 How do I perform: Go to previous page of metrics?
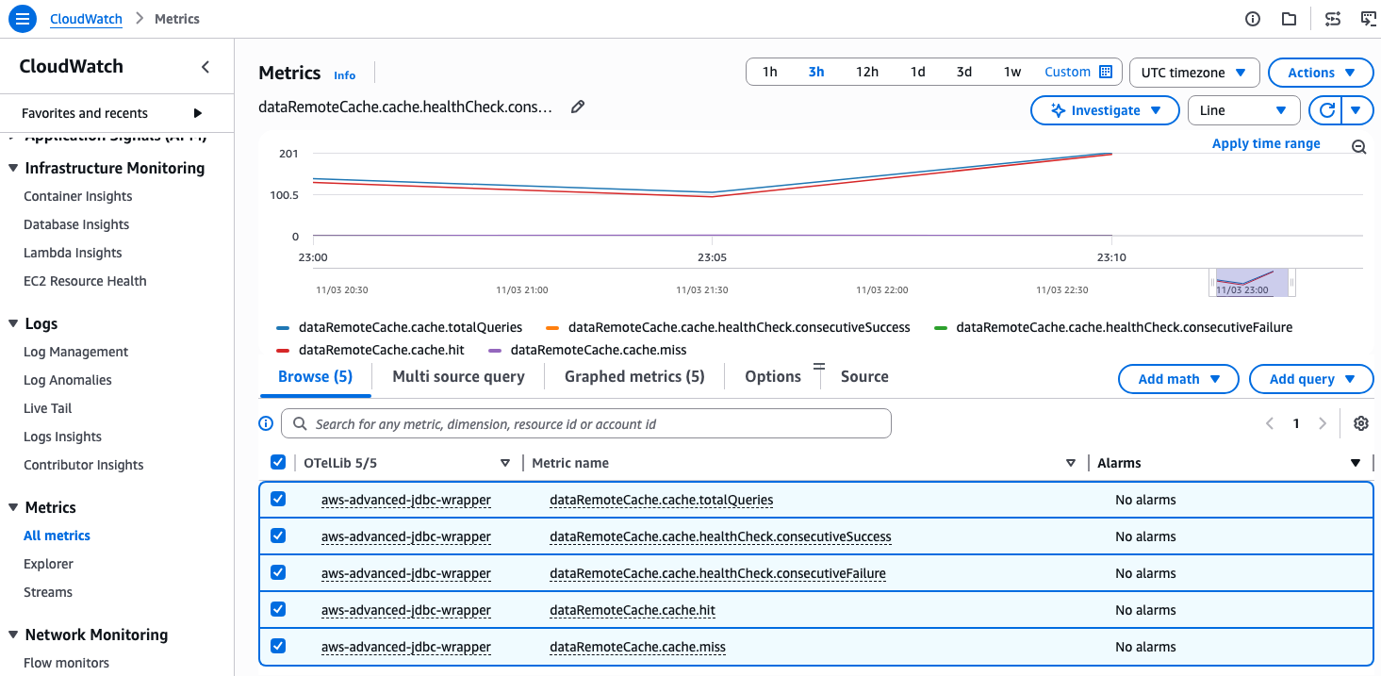(1269, 423)
